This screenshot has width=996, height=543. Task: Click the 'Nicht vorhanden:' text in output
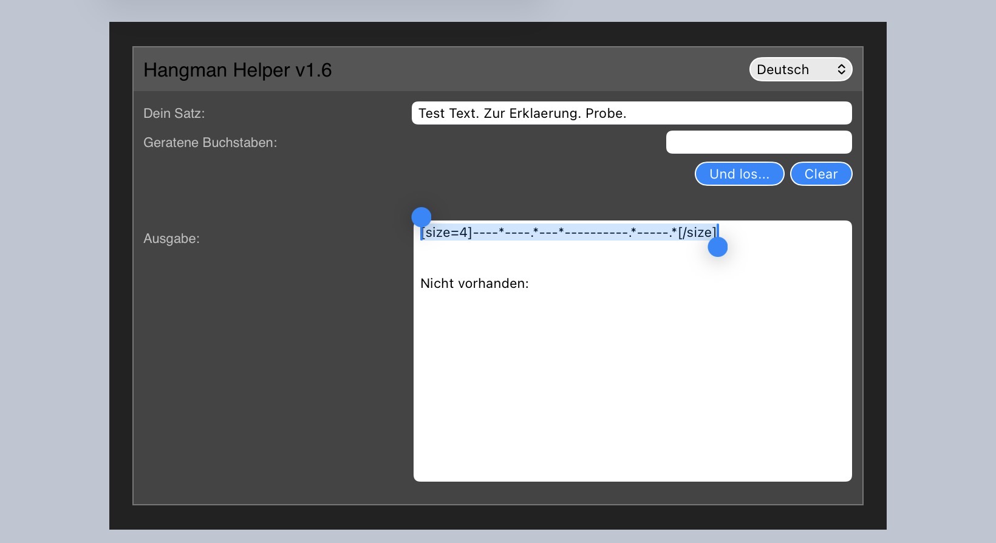click(x=474, y=283)
